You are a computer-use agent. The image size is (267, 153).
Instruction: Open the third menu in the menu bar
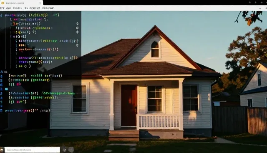tap(17, 8)
